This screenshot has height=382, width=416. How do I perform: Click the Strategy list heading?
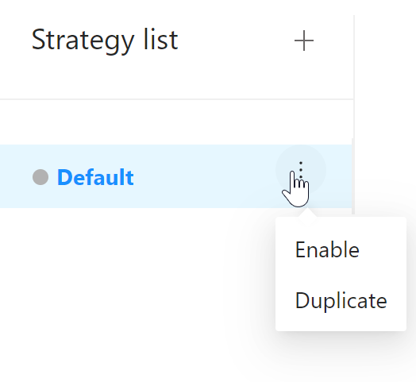tap(105, 40)
